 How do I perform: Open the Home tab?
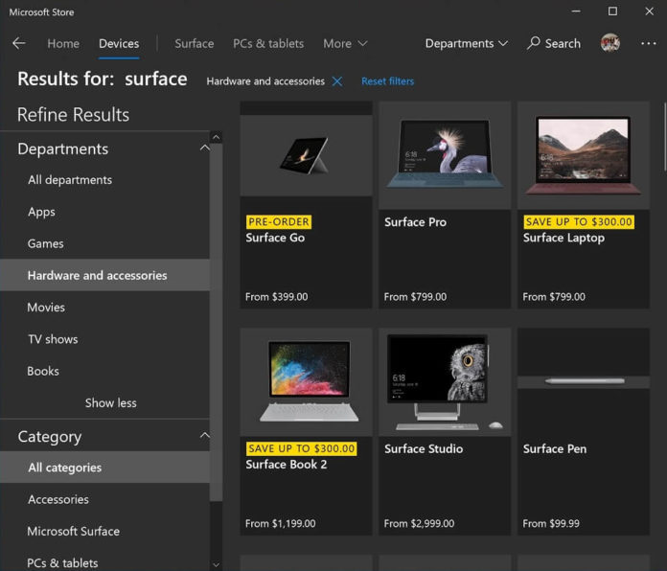(63, 43)
